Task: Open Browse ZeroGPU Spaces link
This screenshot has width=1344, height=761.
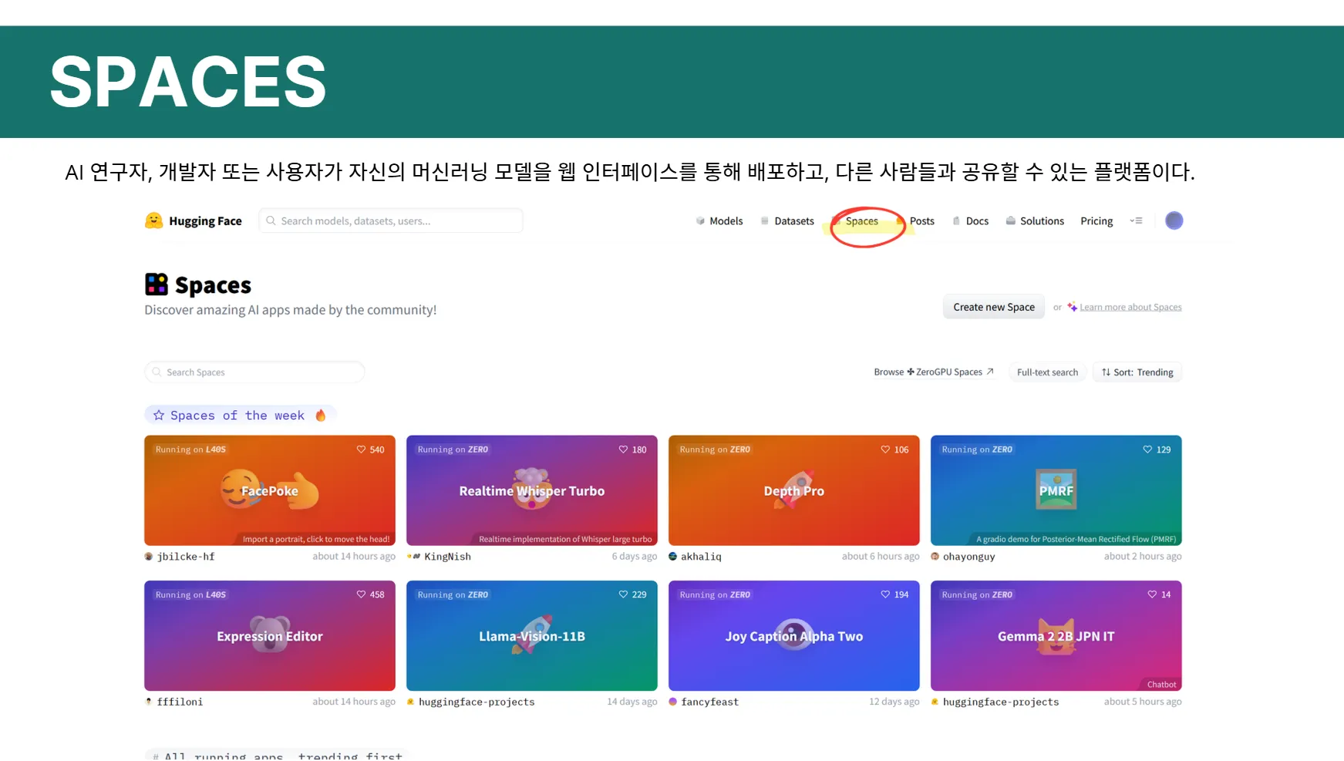Action: point(934,372)
